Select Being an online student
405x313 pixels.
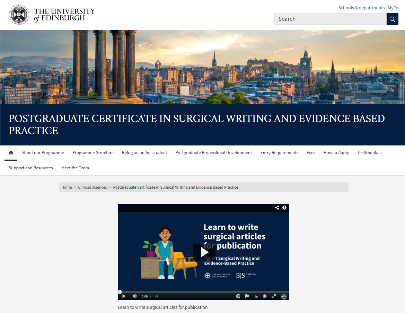144,152
